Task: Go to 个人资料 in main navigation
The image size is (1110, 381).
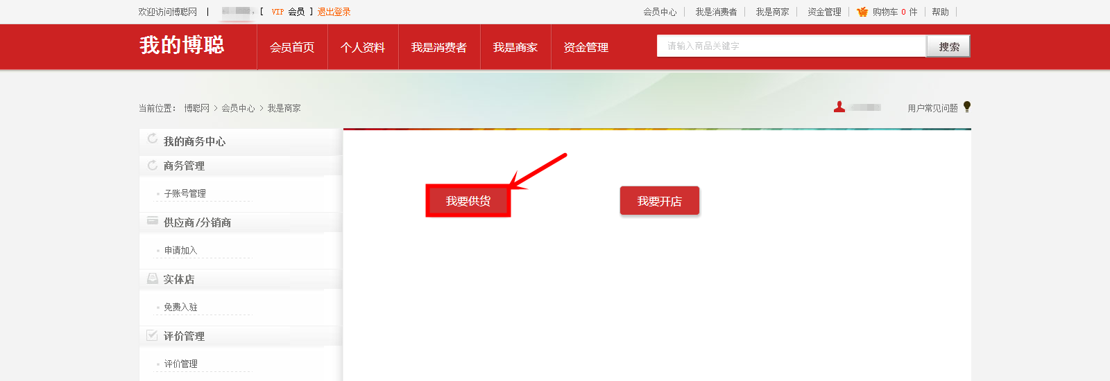Action: 363,47
